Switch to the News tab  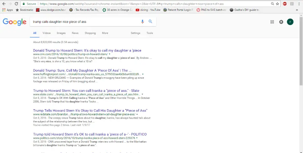point(75,33)
